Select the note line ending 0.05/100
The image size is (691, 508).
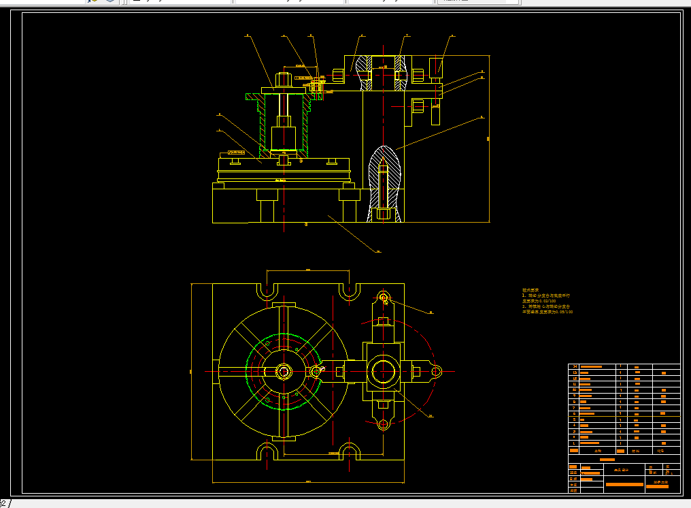547,312
